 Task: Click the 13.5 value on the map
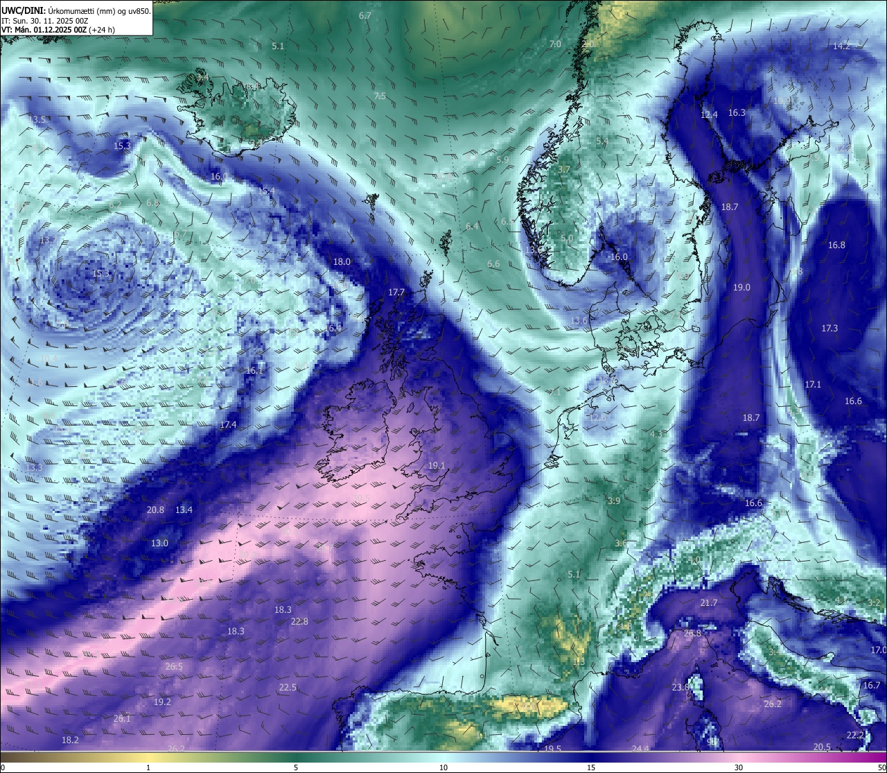[x=37, y=119]
